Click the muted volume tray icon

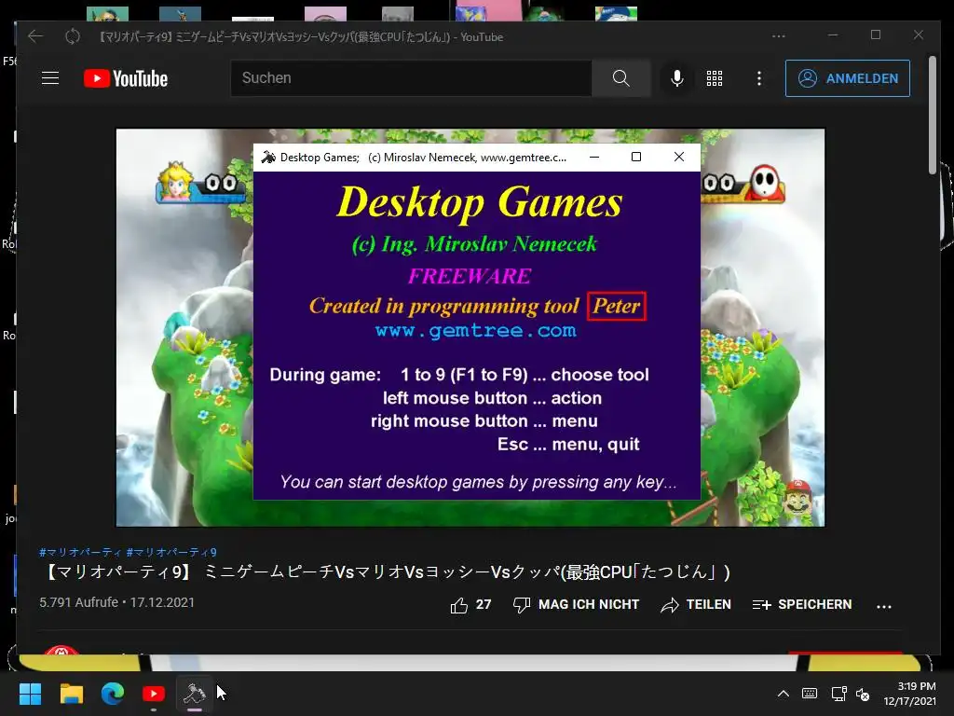[863, 694]
